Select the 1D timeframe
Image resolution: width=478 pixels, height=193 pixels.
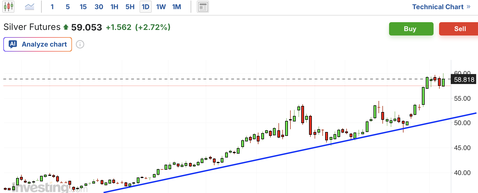(x=146, y=7)
